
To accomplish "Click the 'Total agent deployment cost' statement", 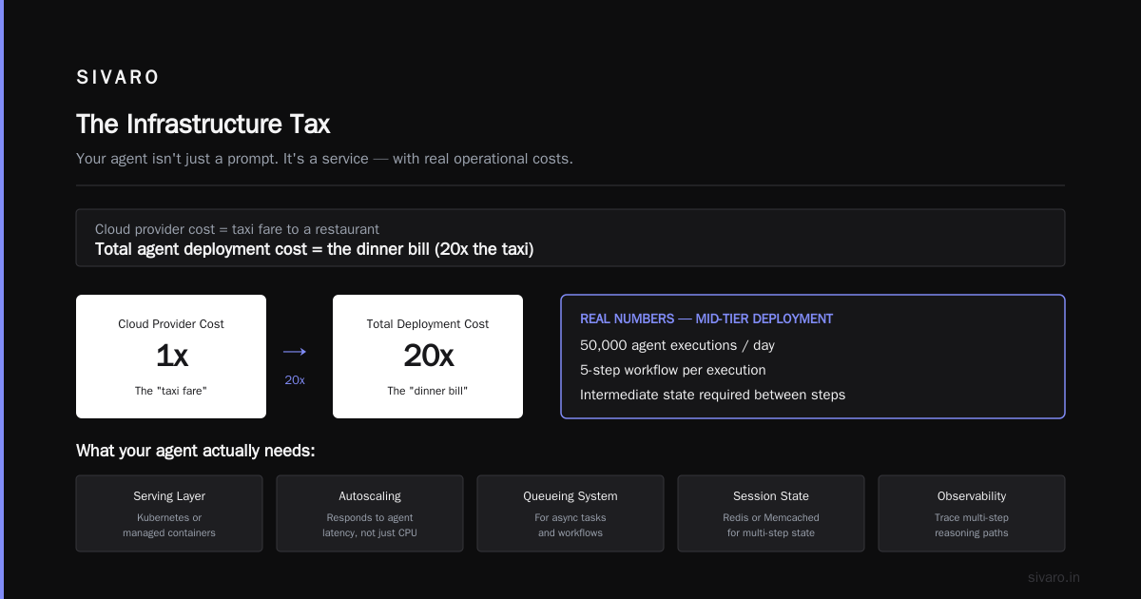I will [314, 249].
